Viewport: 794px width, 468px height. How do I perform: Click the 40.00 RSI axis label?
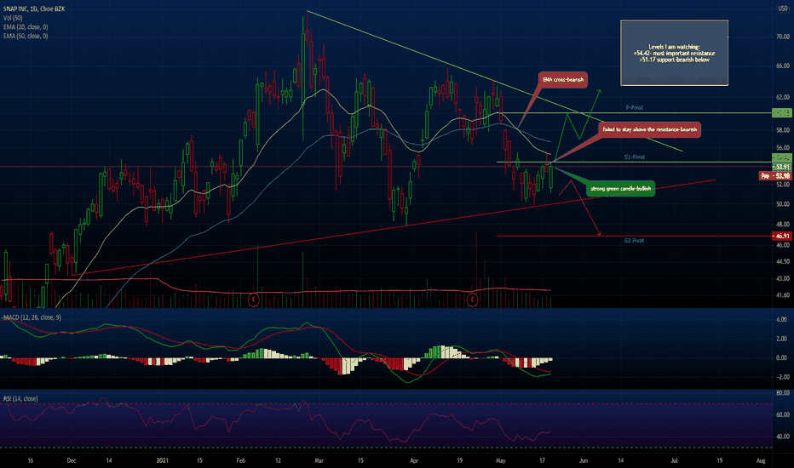pyautogui.click(x=782, y=437)
